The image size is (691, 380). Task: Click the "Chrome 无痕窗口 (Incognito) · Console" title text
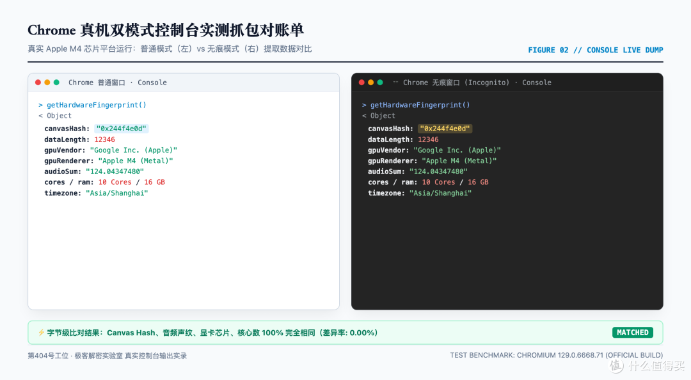tap(477, 83)
